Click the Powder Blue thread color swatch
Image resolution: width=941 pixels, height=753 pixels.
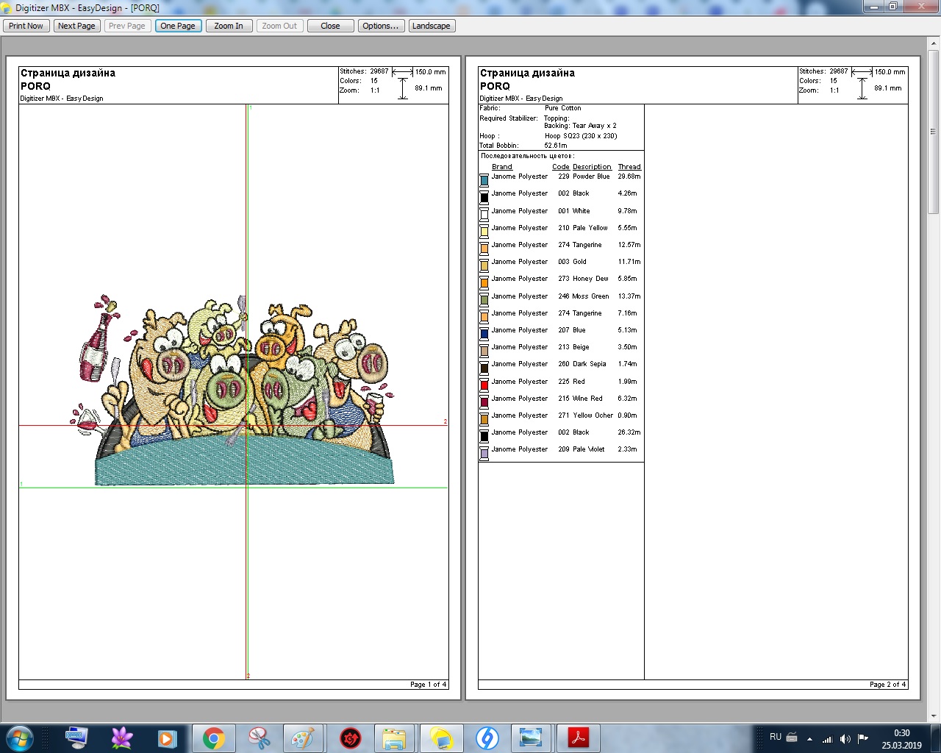[484, 179]
